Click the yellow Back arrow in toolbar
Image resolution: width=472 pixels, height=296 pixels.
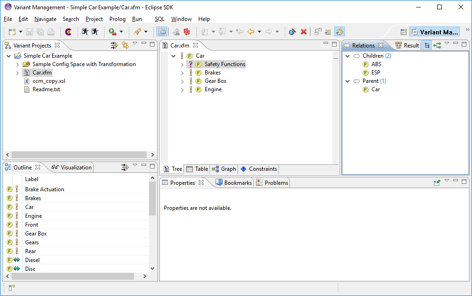pos(251,32)
